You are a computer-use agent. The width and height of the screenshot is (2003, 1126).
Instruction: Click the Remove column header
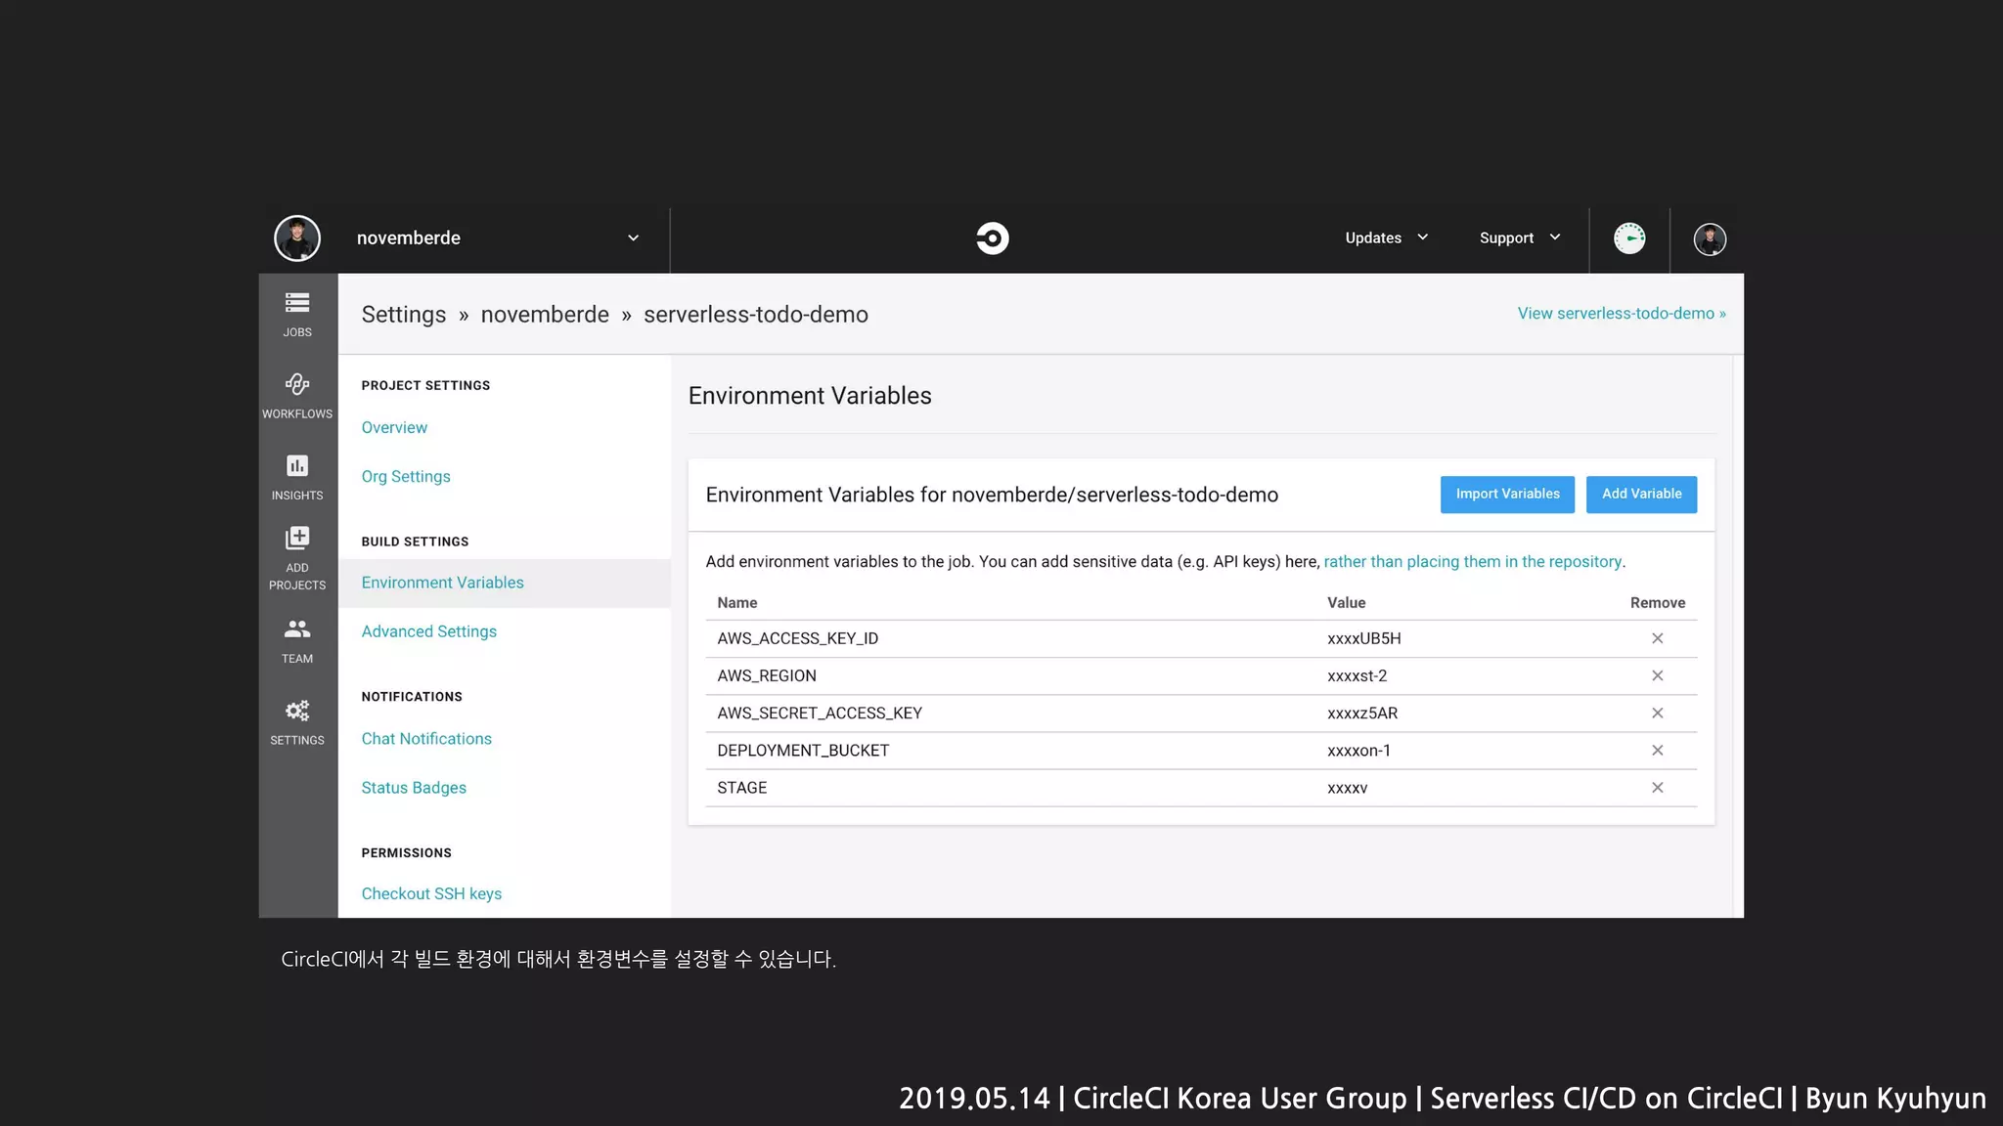(x=1657, y=602)
